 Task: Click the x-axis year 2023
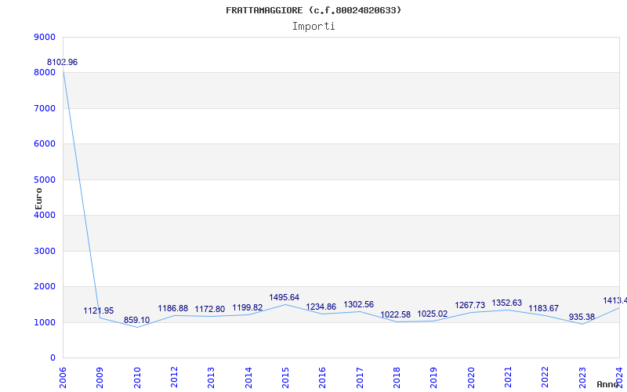coord(582,378)
